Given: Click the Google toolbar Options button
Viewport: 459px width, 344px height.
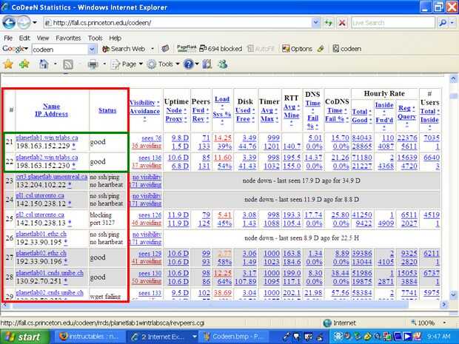Looking at the screenshot, I should [297, 49].
